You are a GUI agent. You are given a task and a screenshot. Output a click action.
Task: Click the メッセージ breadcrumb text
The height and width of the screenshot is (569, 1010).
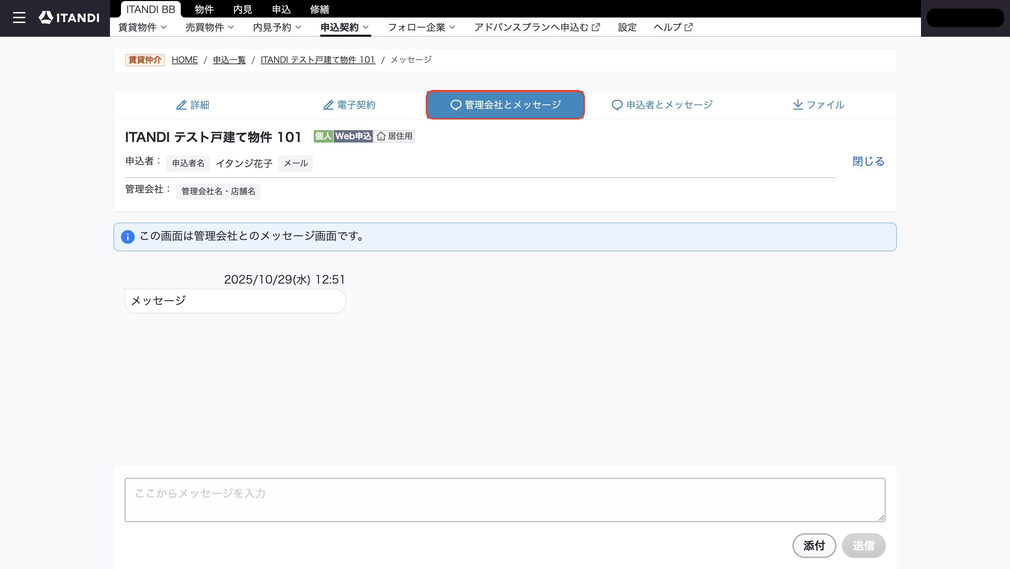click(411, 60)
